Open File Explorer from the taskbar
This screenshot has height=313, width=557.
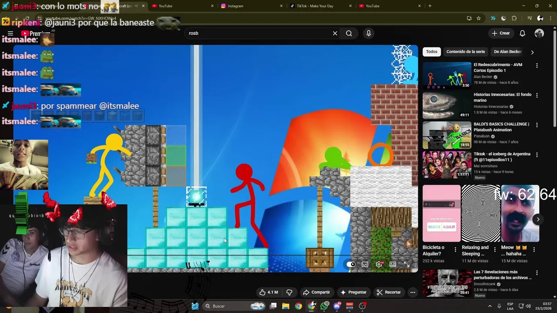click(285, 306)
